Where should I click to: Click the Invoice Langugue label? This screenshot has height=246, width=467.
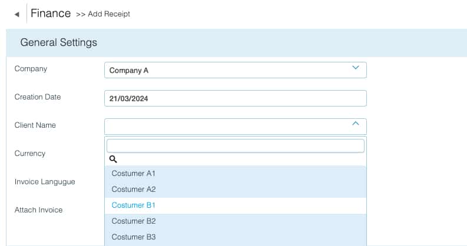click(x=45, y=182)
